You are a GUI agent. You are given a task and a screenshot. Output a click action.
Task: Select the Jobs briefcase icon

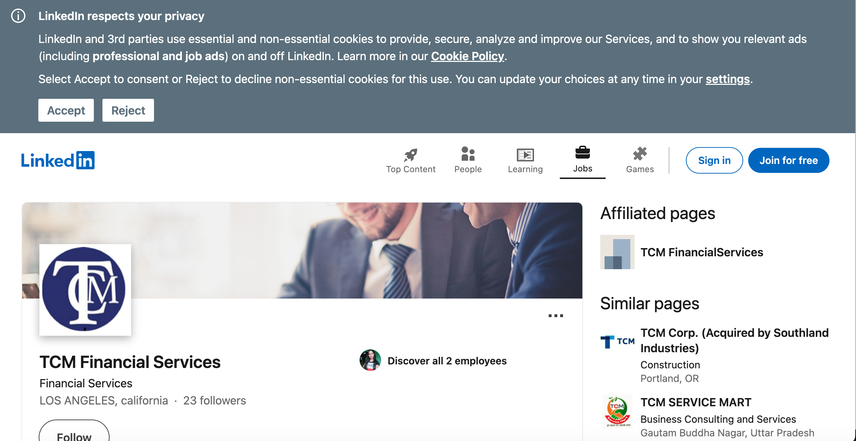pyautogui.click(x=582, y=153)
